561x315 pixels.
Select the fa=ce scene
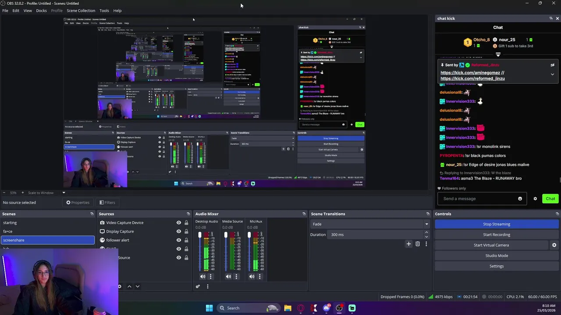coord(47,231)
